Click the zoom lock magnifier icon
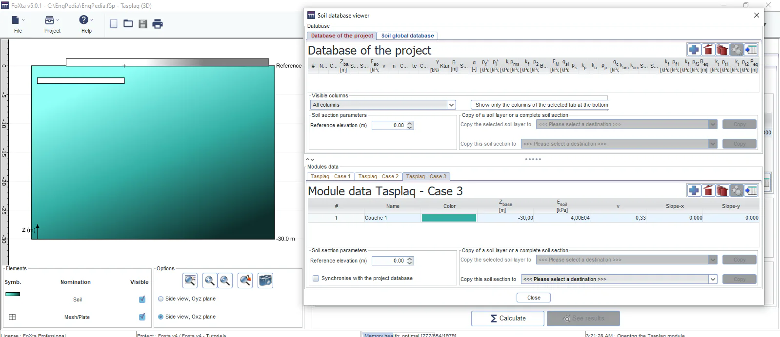780x337 pixels. [245, 281]
